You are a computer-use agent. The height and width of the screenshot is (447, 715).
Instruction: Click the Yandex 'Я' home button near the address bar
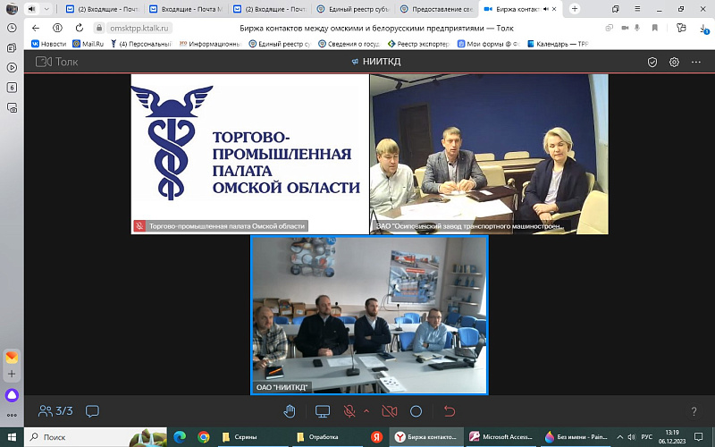[x=57, y=29]
